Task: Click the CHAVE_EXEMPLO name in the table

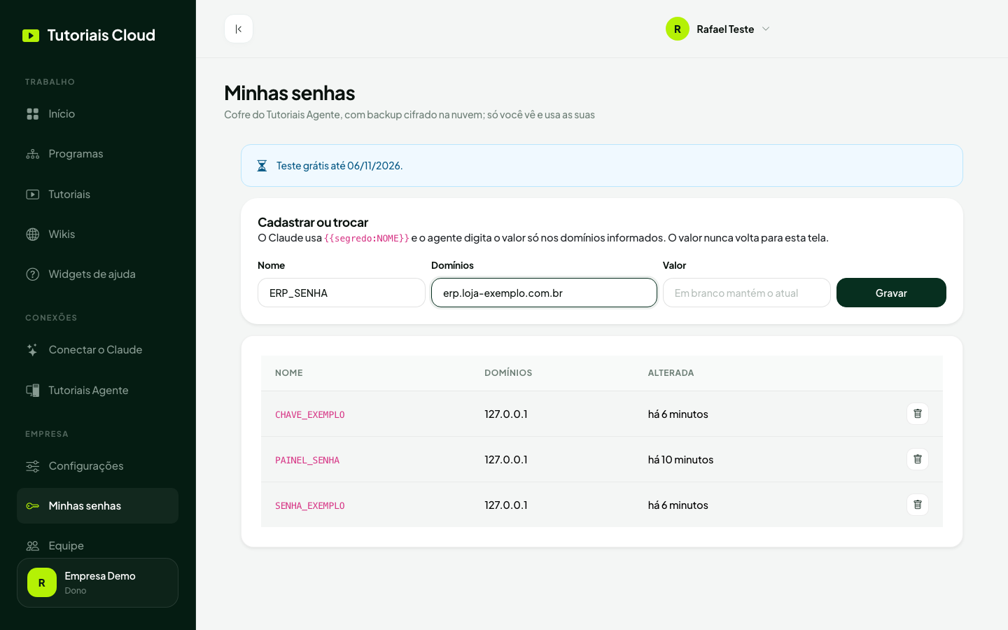Action: tap(310, 415)
